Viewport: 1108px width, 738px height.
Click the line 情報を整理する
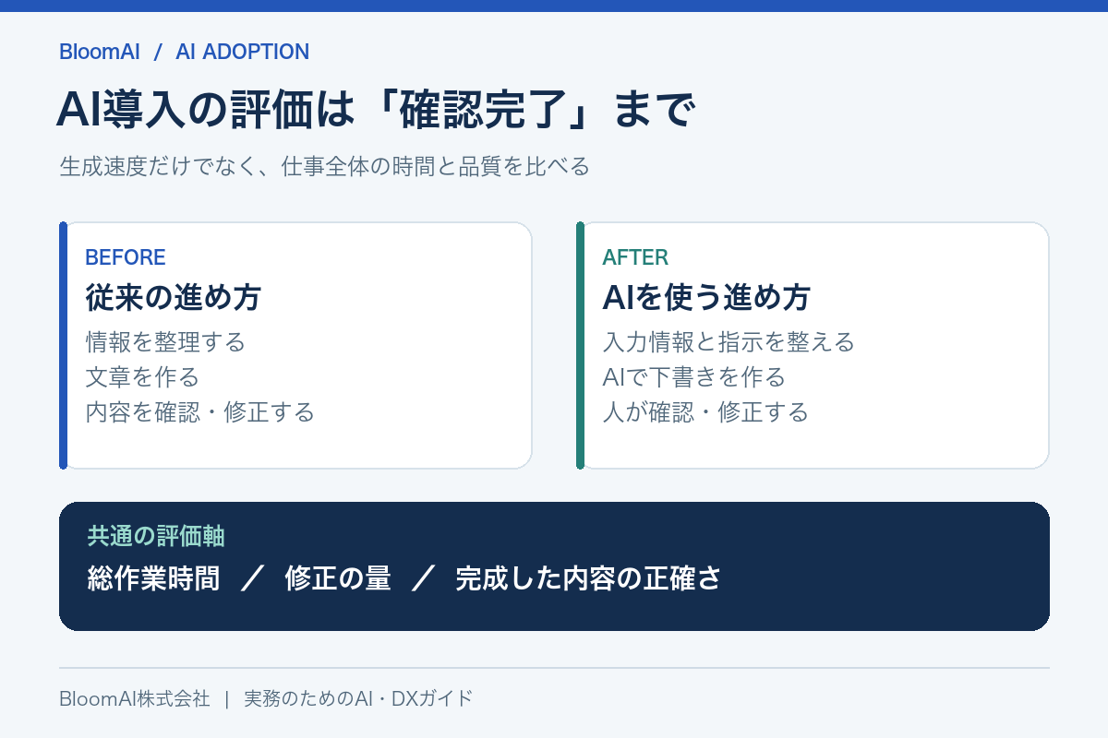pos(165,342)
